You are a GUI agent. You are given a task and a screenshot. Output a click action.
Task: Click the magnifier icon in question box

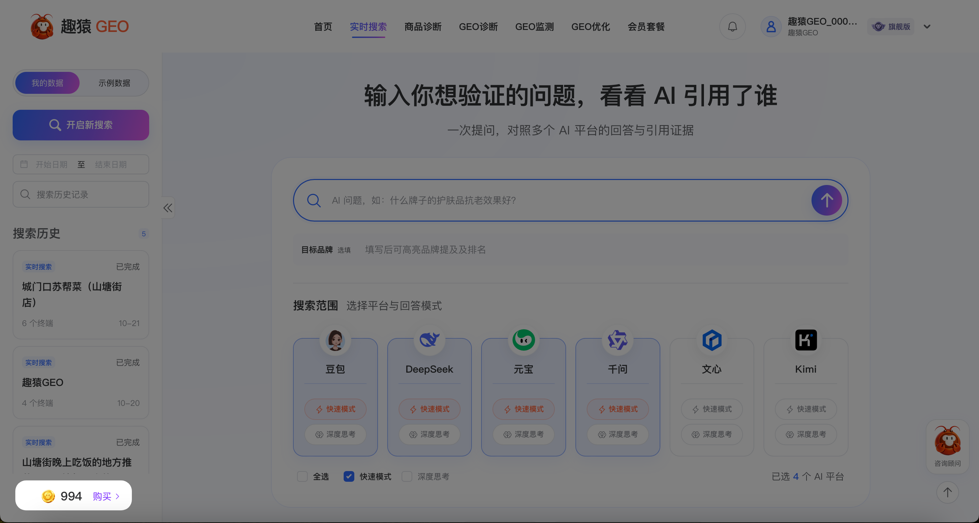314,200
